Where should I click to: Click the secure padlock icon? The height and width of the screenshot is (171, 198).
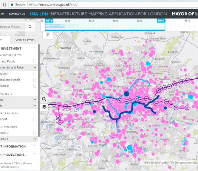[12, 4]
